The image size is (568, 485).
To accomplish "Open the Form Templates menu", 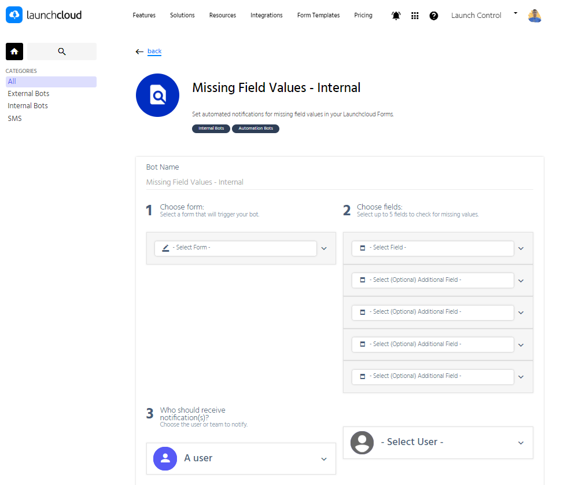I will pyautogui.click(x=318, y=15).
